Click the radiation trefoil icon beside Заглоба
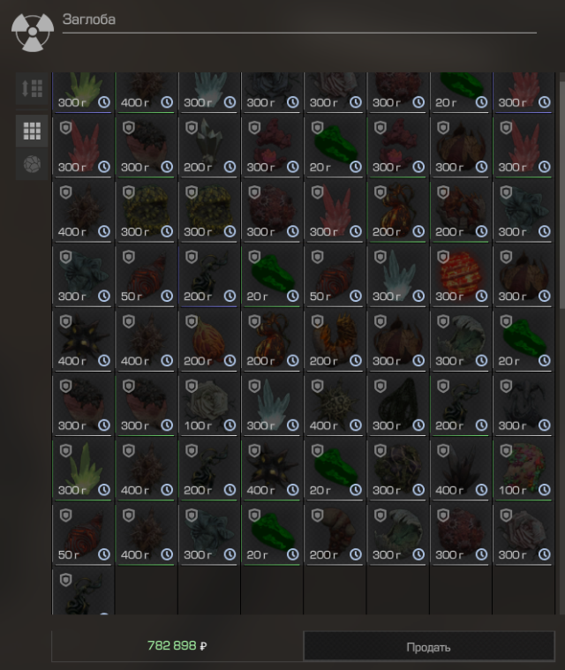Image resolution: width=565 pixels, height=670 pixels. (x=33, y=32)
